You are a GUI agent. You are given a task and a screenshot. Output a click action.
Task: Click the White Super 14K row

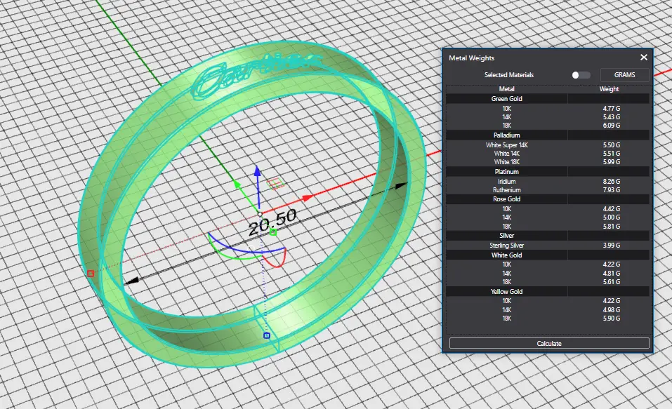[547, 145]
